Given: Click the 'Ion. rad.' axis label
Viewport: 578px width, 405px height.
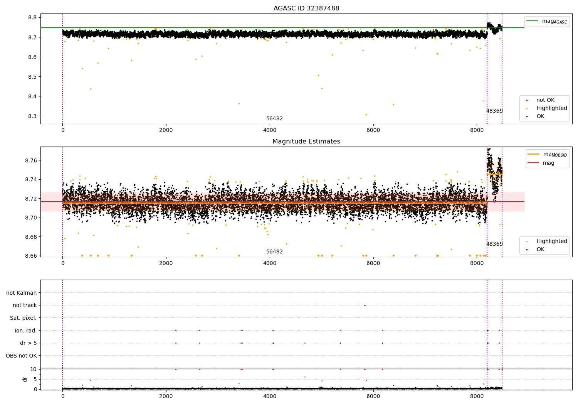Looking at the screenshot, I should pyautogui.click(x=25, y=331).
